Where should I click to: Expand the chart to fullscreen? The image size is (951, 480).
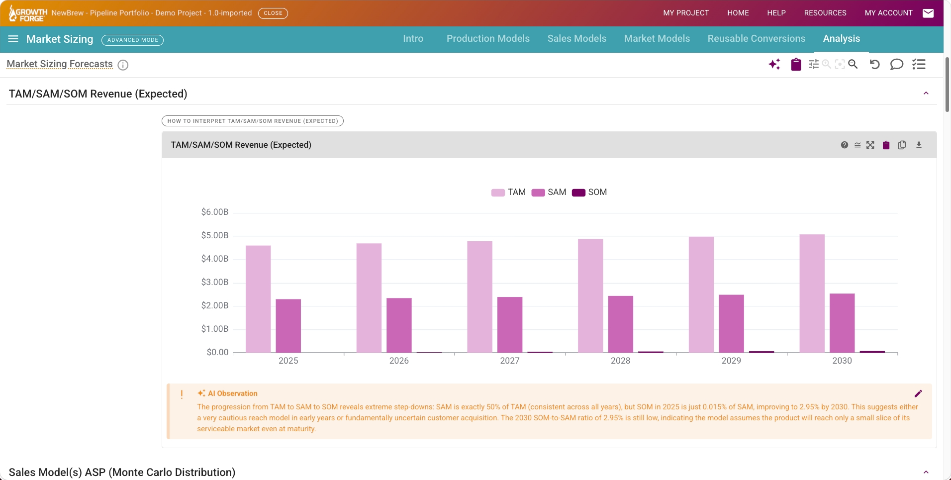click(x=870, y=145)
